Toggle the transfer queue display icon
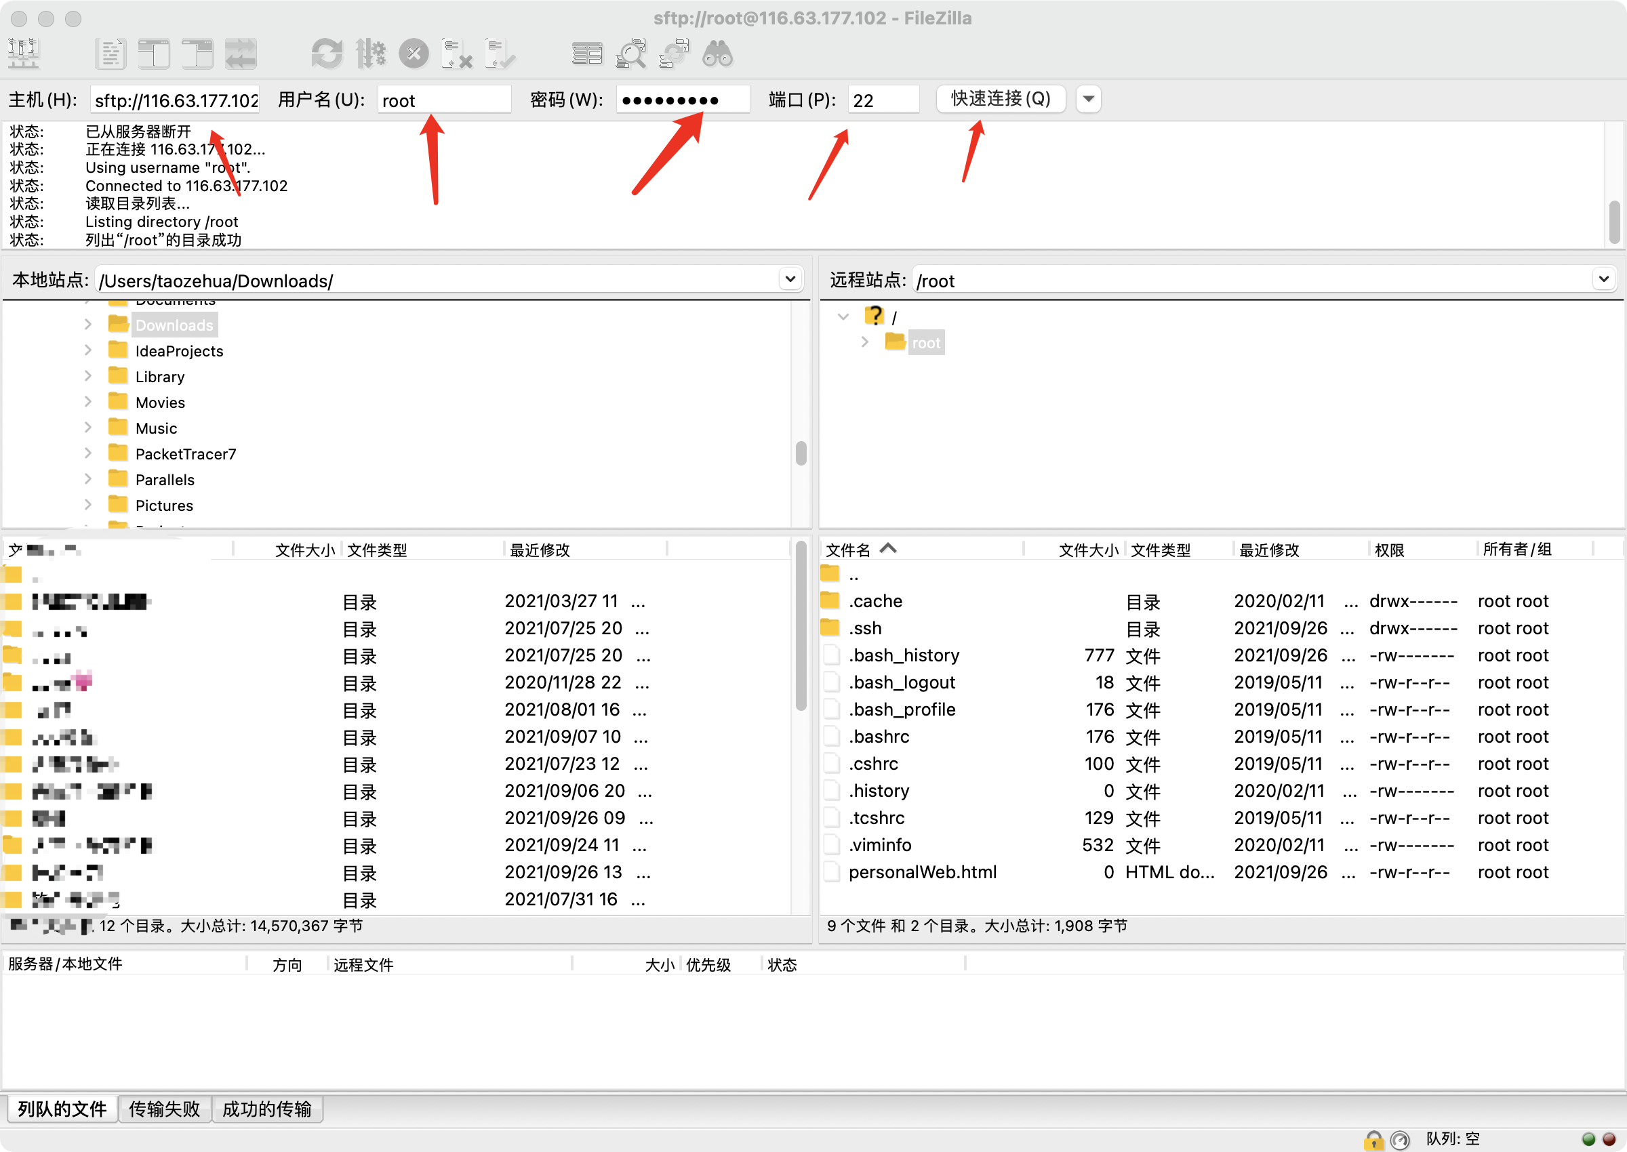1627x1152 pixels. pos(241,54)
